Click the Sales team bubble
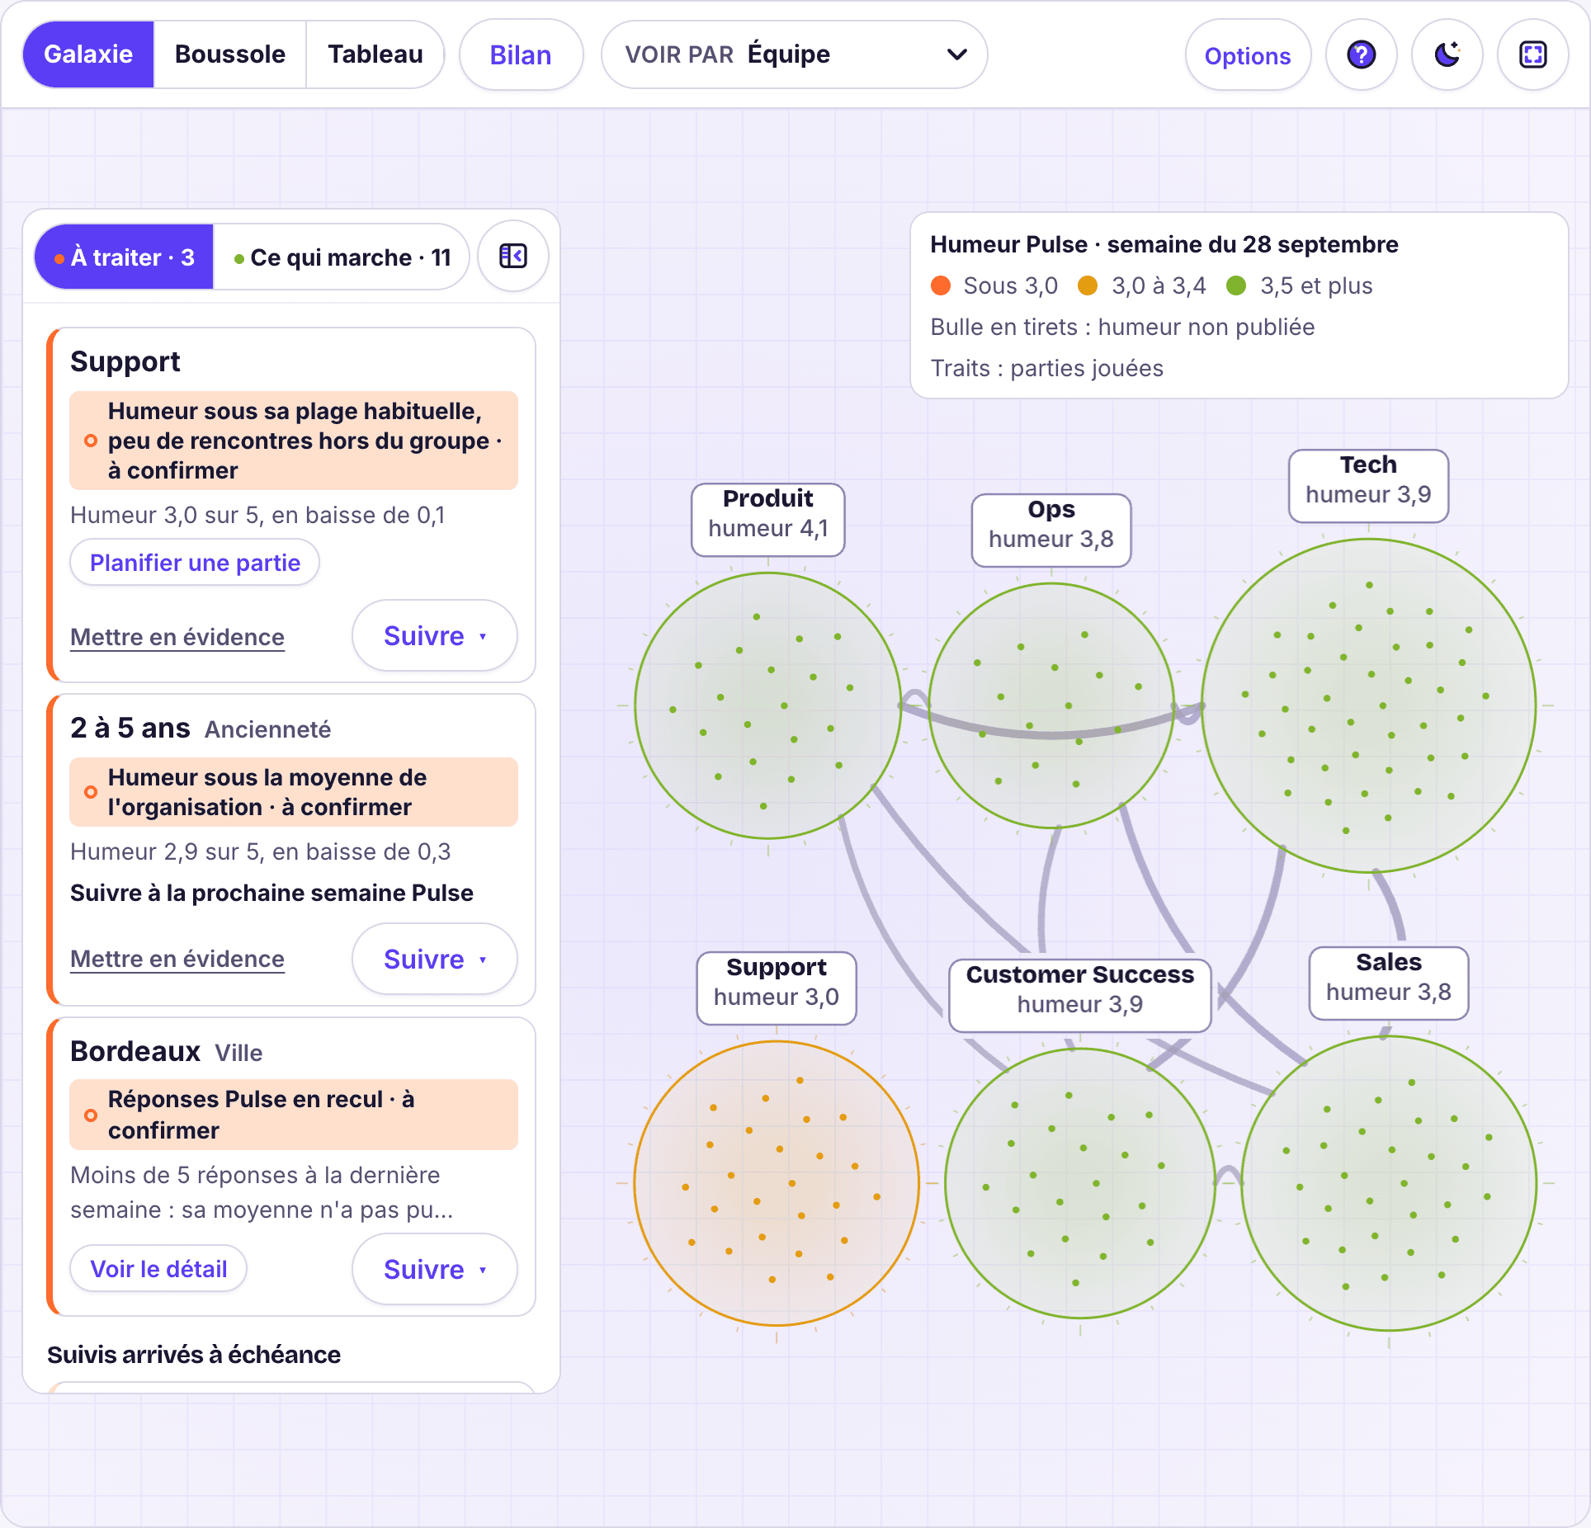This screenshot has width=1591, height=1528. tap(1389, 1183)
